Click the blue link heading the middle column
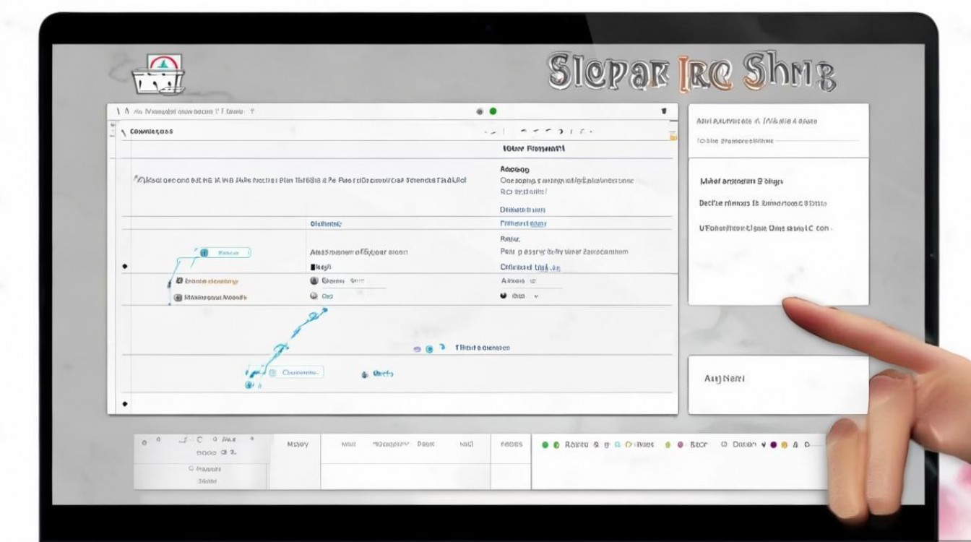Image resolution: width=971 pixels, height=542 pixels. click(x=325, y=224)
